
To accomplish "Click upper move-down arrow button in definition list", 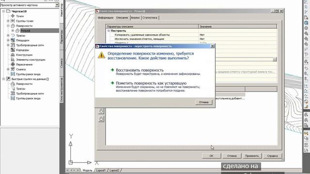I will [101, 111].
